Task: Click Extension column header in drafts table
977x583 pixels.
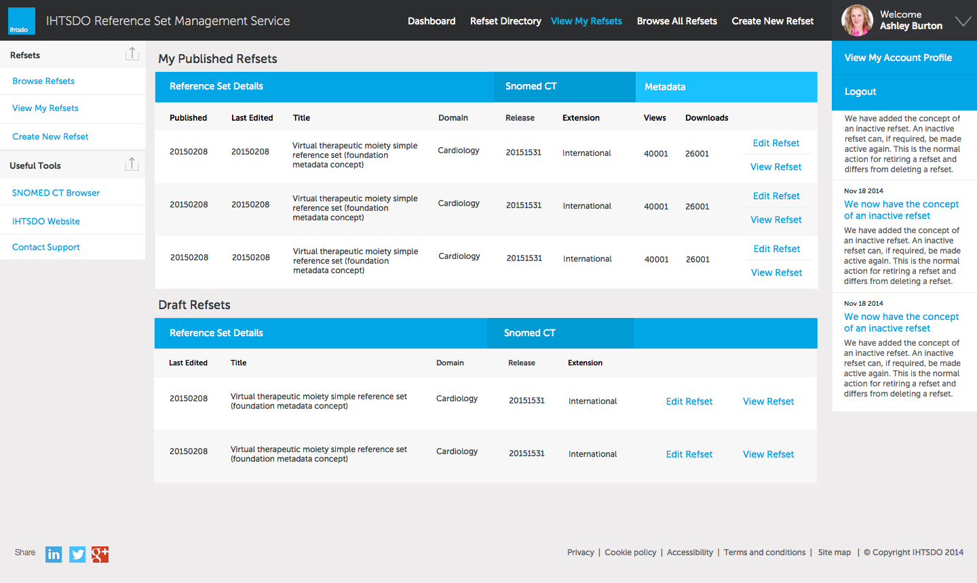Action: pos(585,363)
